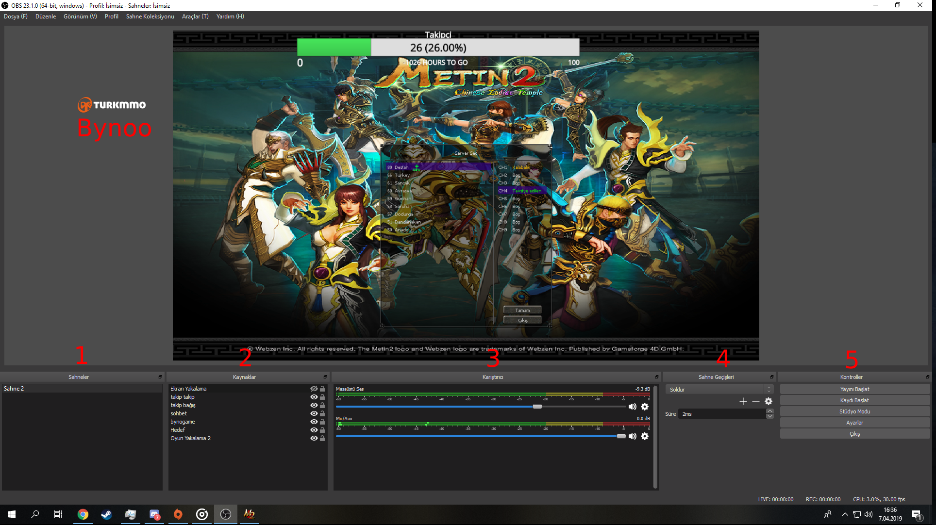Screen dimensions: 936x525
Task: Open the Yardım (H) menu
Action: point(230,16)
